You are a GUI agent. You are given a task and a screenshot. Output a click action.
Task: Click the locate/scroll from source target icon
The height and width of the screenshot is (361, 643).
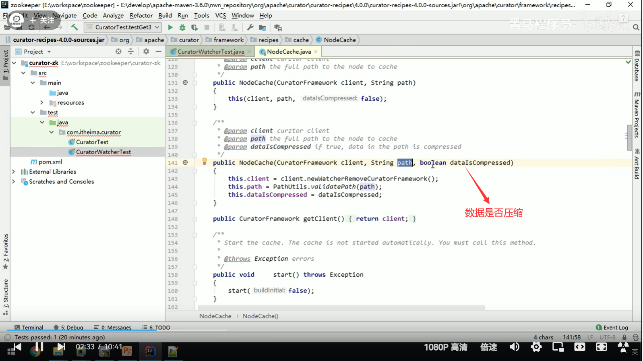[118, 52]
